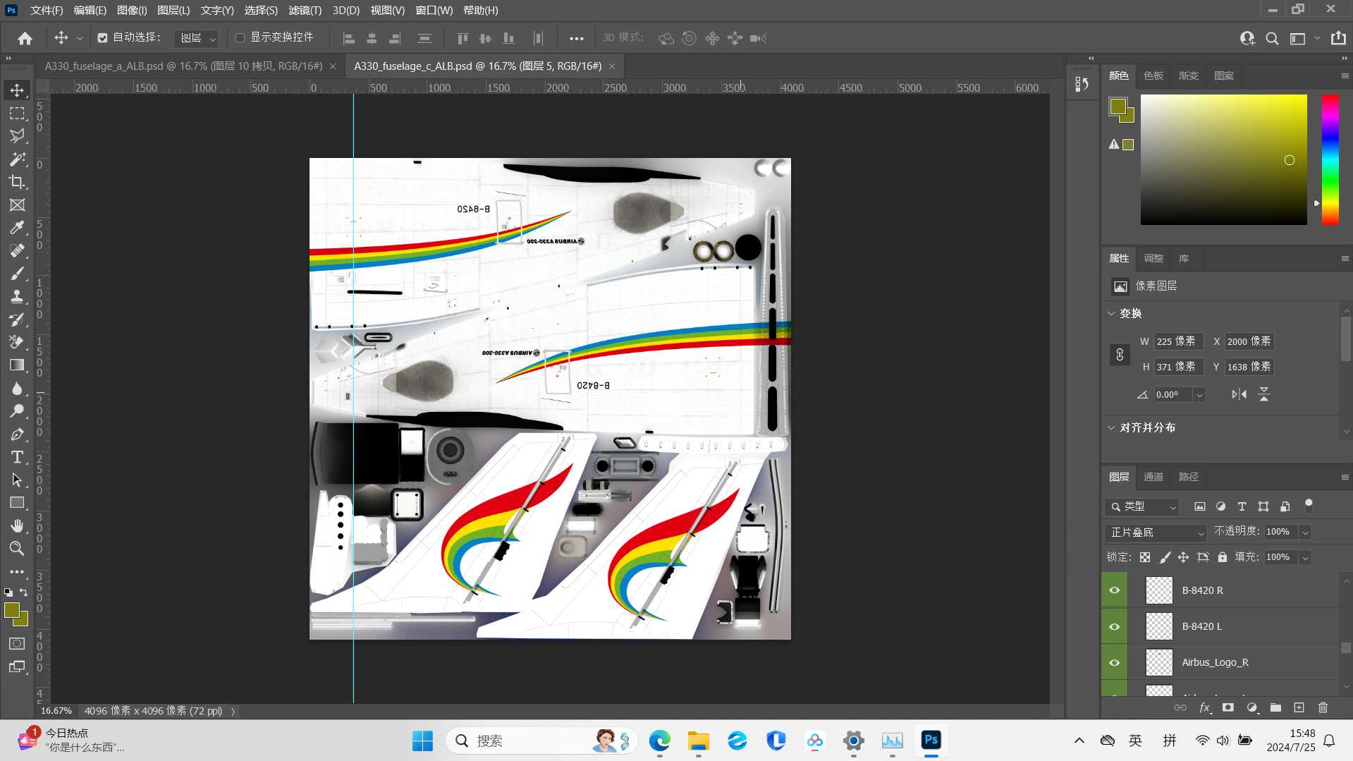The width and height of the screenshot is (1353, 761).
Task: Select the Crop tool
Action: tap(17, 182)
